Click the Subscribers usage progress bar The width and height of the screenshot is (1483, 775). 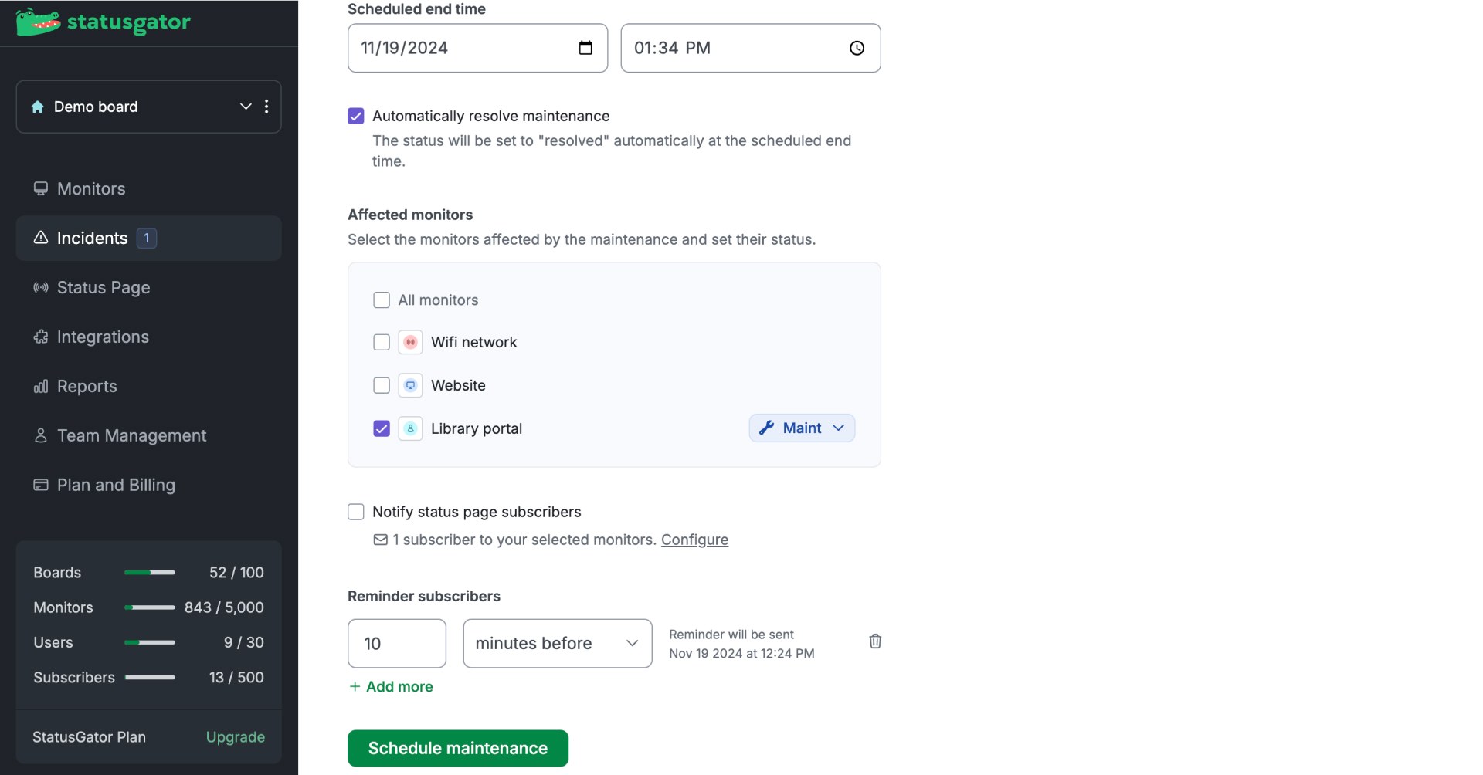[150, 677]
